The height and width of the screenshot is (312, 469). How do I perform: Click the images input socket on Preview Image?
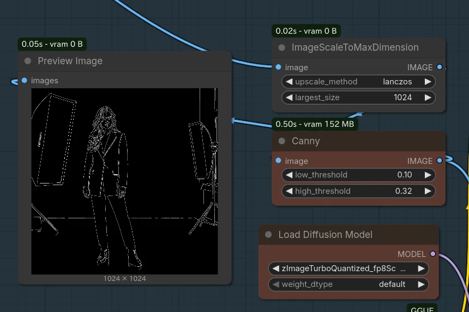pos(25,80)
